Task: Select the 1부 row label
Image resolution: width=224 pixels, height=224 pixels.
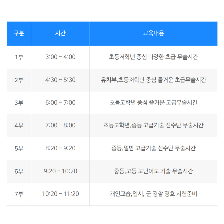Action: (x=19, y=57)
